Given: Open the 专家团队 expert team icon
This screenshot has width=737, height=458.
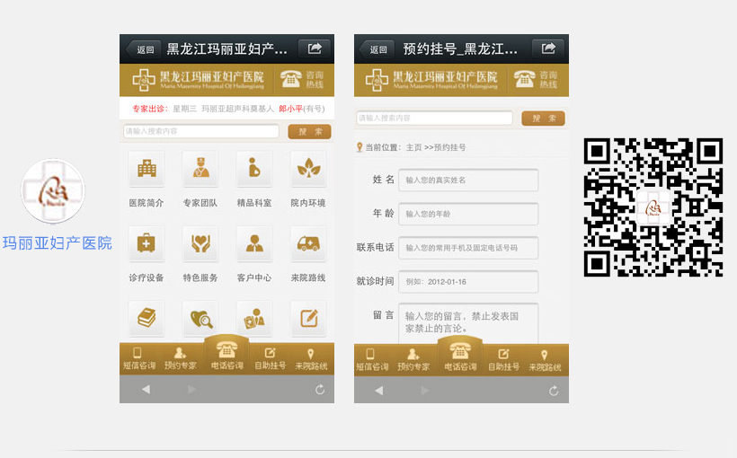Looking at the screenshot, I should tap(200, 169).
